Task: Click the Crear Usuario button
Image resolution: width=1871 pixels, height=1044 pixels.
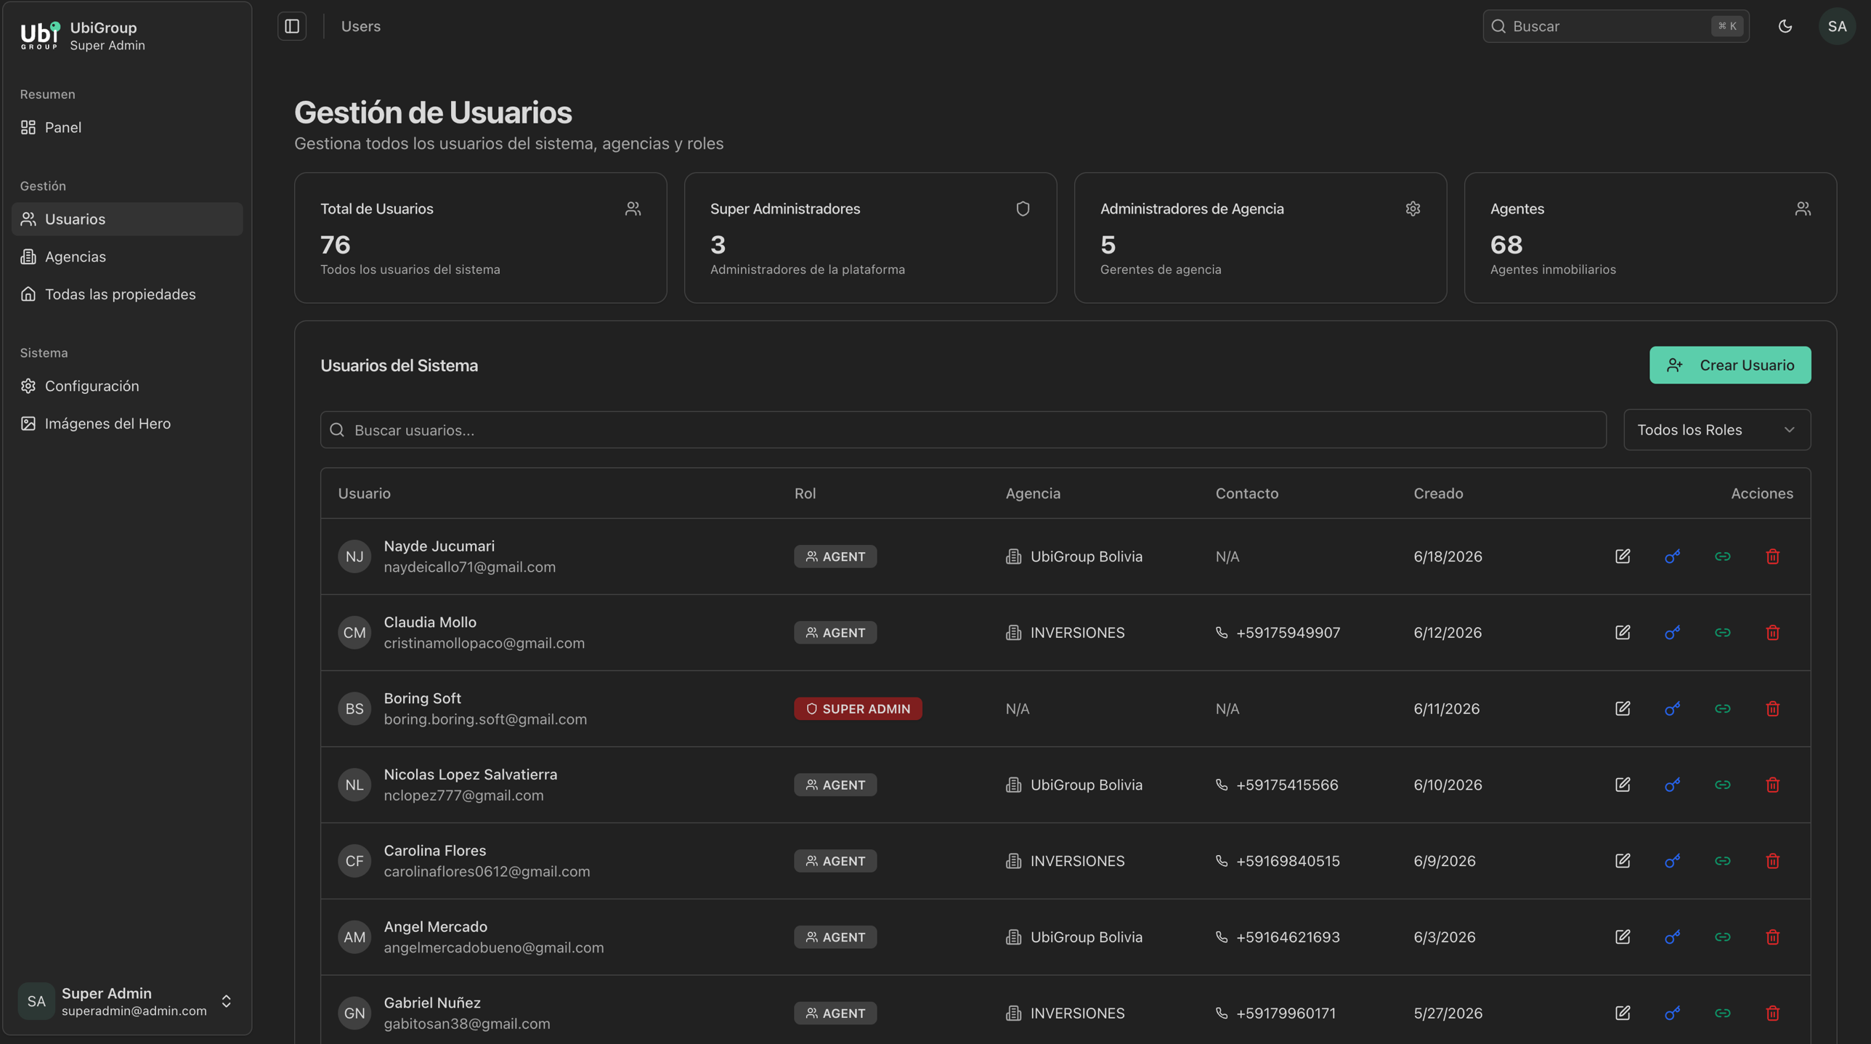Action: [x=1730, y=365]
